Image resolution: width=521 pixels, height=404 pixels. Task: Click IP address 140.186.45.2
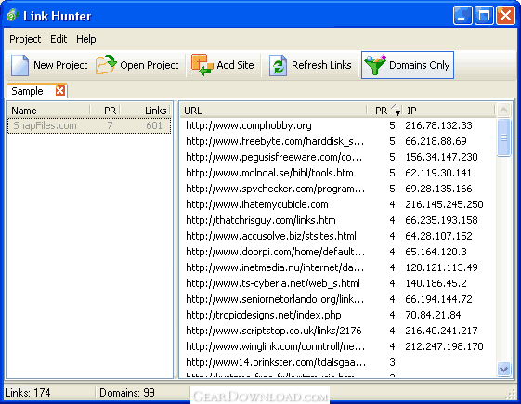436,283
